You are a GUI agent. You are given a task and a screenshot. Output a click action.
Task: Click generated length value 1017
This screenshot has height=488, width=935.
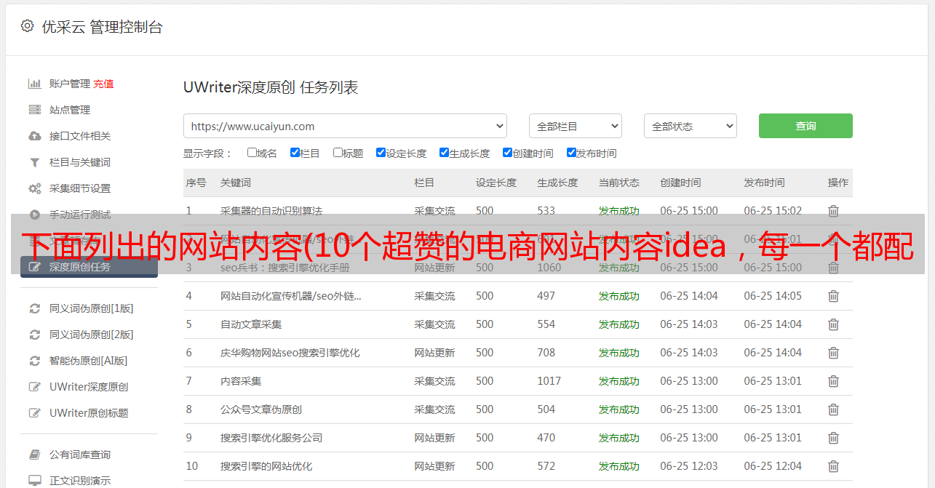tap(549, 381)
